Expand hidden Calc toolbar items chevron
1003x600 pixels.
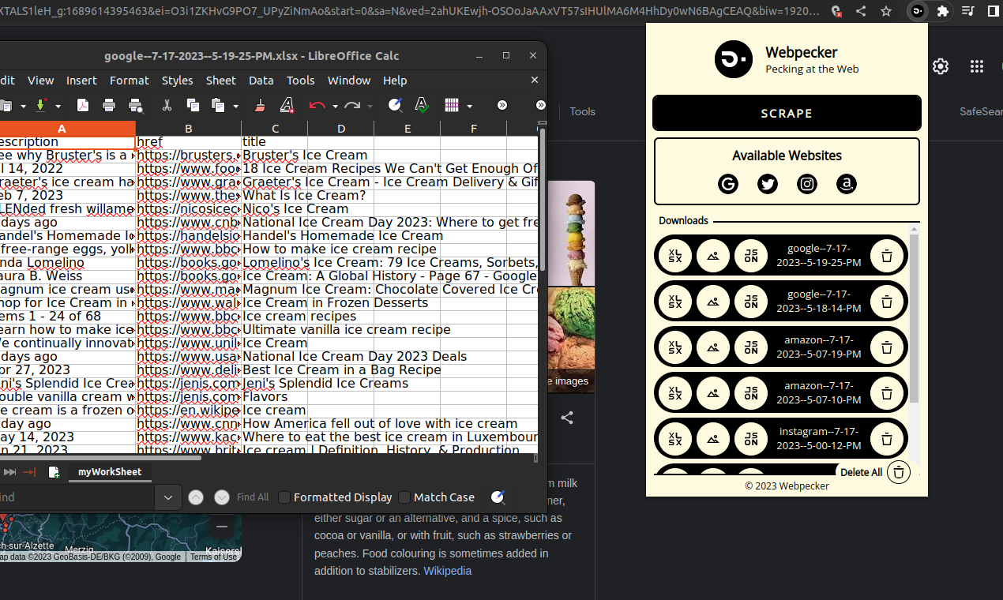(x=501, y=105)
